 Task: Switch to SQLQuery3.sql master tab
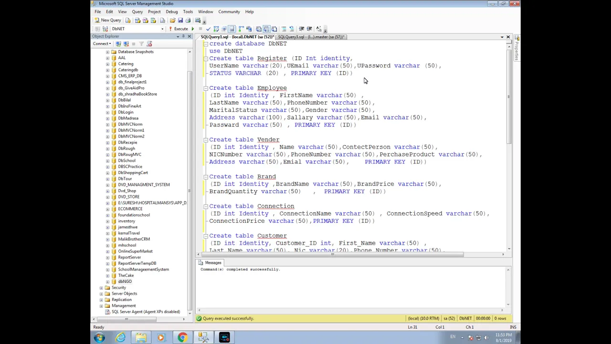click(x=311, y=37)
